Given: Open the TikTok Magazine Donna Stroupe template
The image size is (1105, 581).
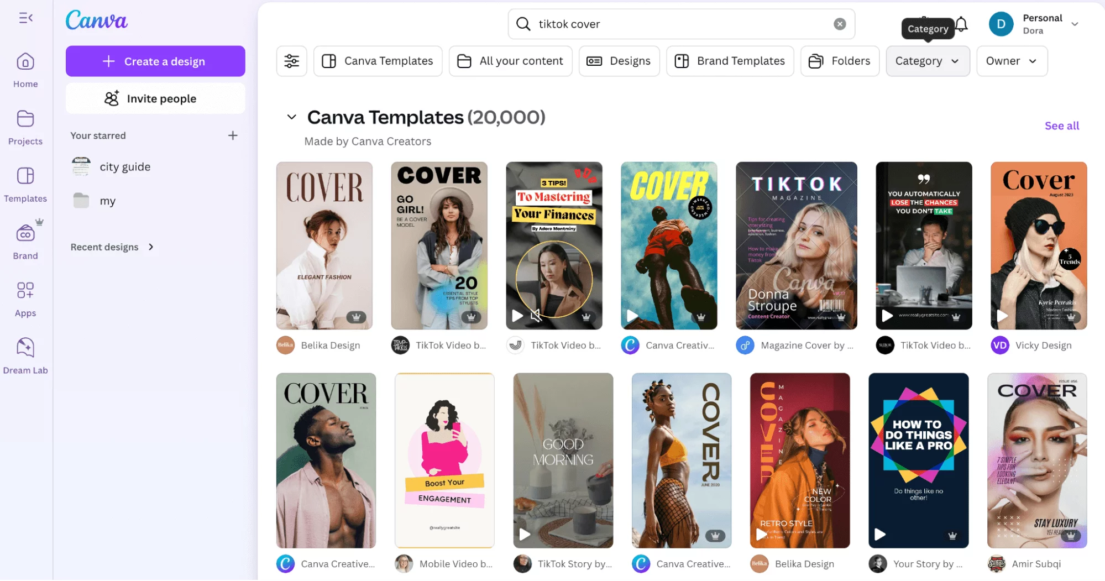Looking at the screenshot, I should [x=796, y=245].
